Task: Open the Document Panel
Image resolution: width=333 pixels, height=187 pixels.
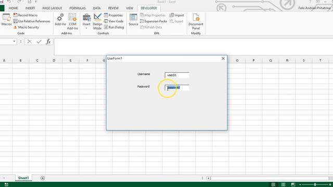Action: (196, 21)
